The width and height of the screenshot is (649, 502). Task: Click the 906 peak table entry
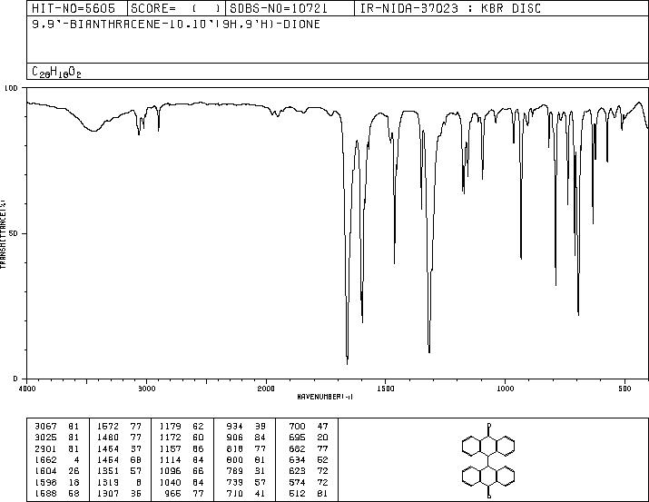(x=235, y=437)
